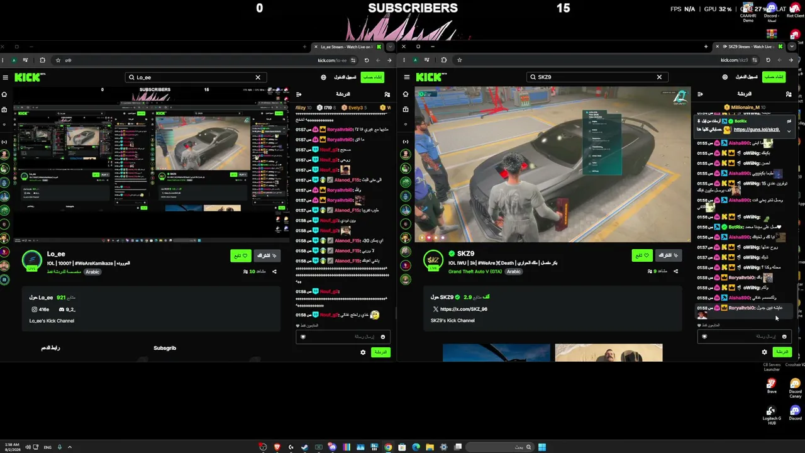Open site settings icon beside kick.com/lo-ee
This screenshot has width=805, height=453.
[353, 60]
